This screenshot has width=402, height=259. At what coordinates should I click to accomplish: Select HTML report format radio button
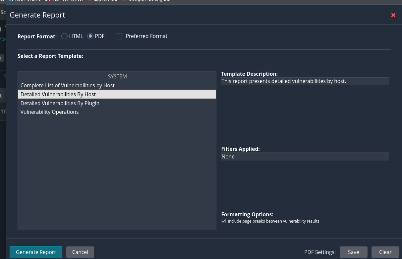click(x=65, y=36)
